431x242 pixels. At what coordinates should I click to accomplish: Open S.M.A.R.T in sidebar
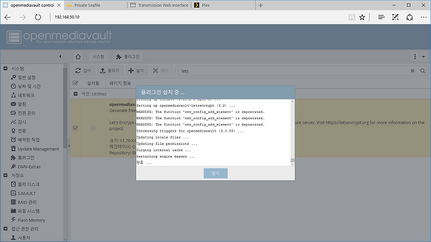(23, 193)
